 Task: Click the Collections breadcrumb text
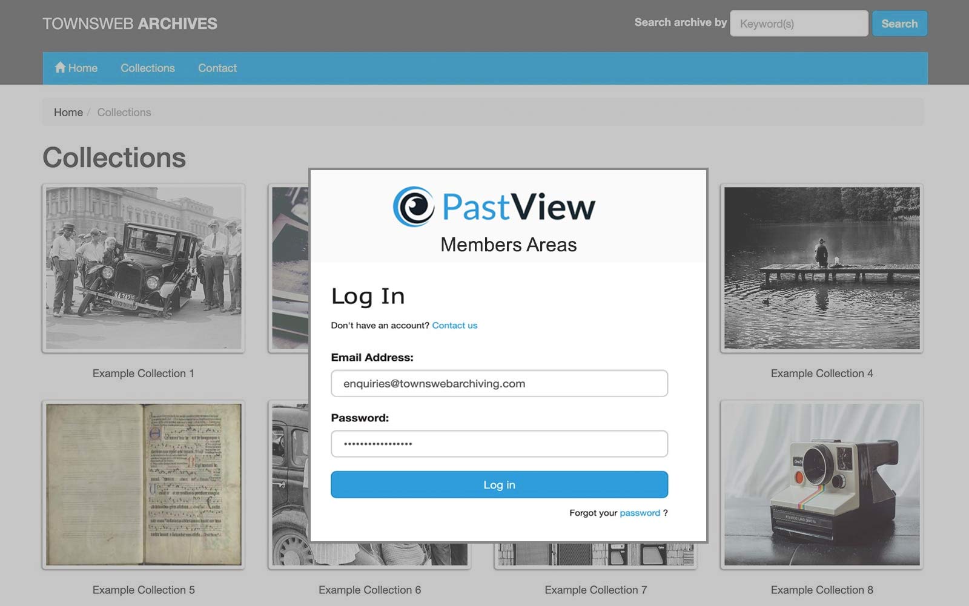tap(124, 112)
